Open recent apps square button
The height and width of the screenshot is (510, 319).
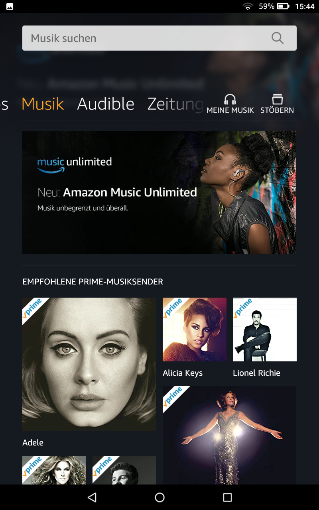click(x=227, y=497)
